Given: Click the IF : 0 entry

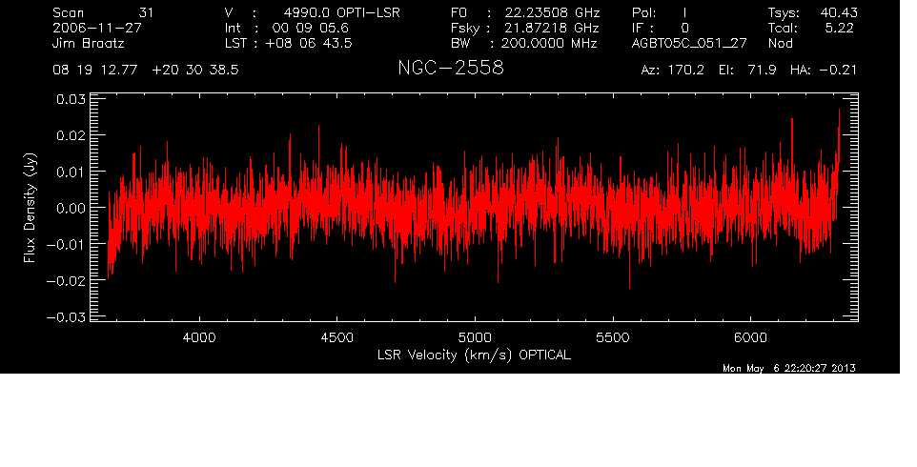Looking at the screenshot, I should [661, 28].
